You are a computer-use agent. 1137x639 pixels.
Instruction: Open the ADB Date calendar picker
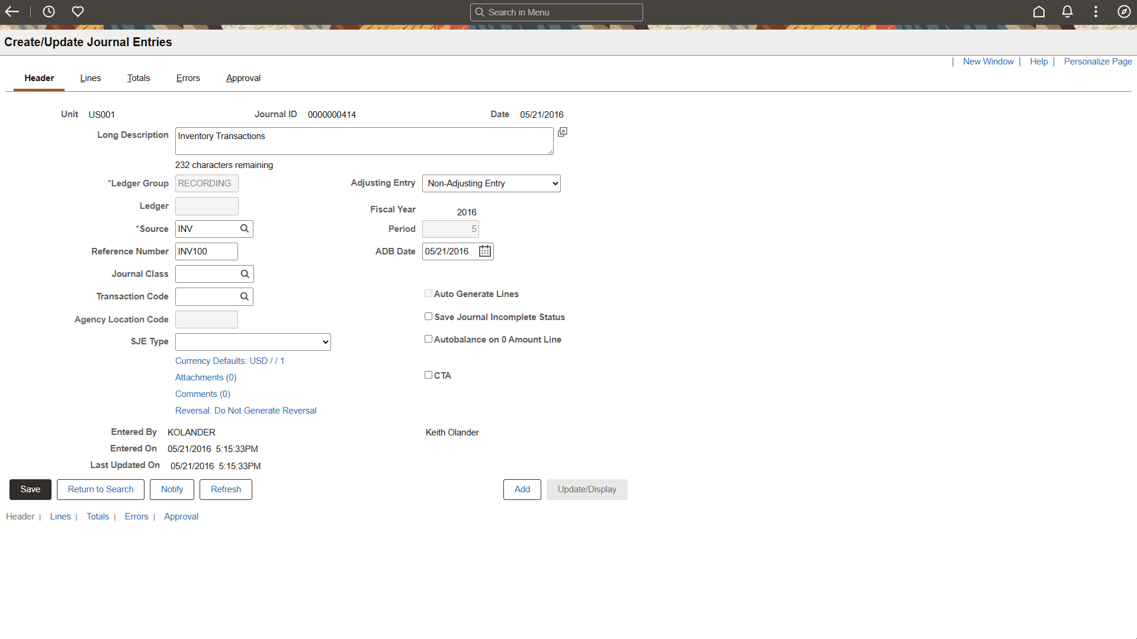[x=485, y=251]
